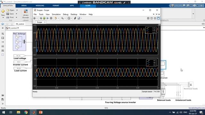Click the PR_control breadcrumb path
This screenshot has width=205, height=115.
pyautogui.click(x=12, y=28)
